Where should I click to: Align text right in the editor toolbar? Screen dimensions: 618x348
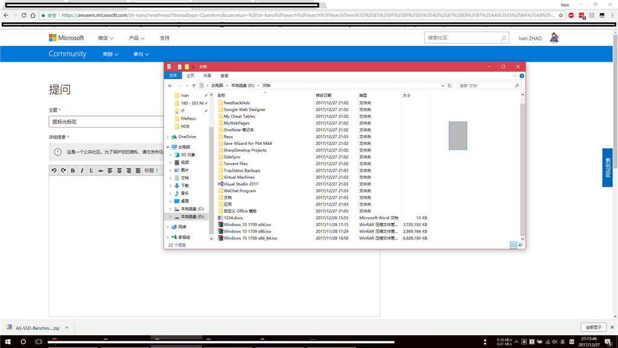(x=129, y=170)
